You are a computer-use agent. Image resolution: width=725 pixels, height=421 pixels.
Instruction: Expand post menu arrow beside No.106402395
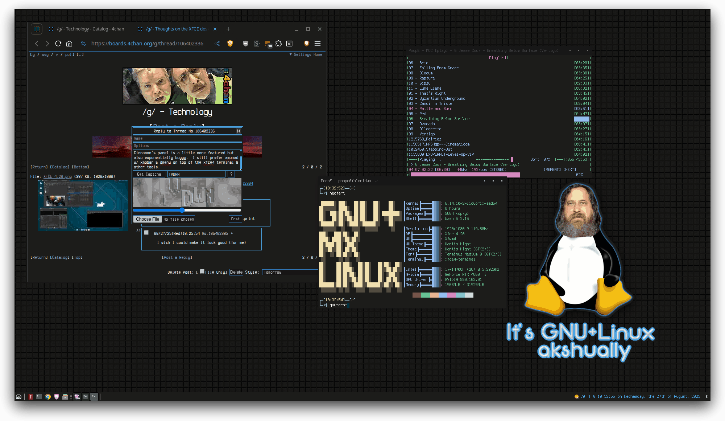232,233
